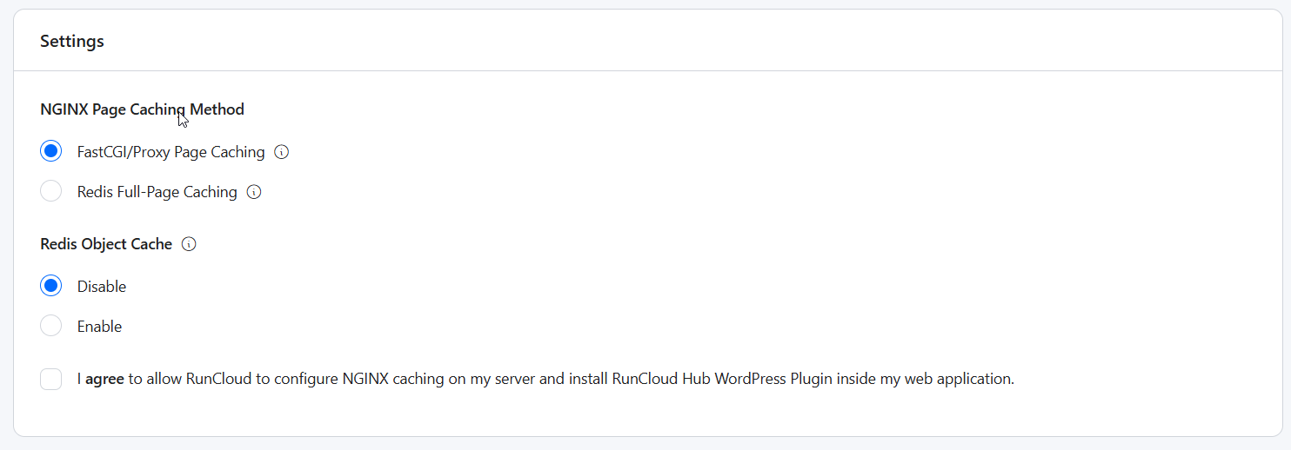The width and height of the screenshot is (1291, 450).
Task: Click the 'FastCGI/Proxy Page Caching' label text
Action: pyautogui.click(x=171, y=152)
